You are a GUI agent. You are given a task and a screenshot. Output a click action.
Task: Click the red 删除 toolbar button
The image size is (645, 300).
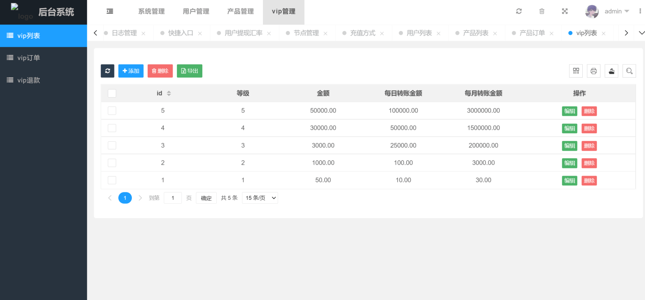[160, 71]
